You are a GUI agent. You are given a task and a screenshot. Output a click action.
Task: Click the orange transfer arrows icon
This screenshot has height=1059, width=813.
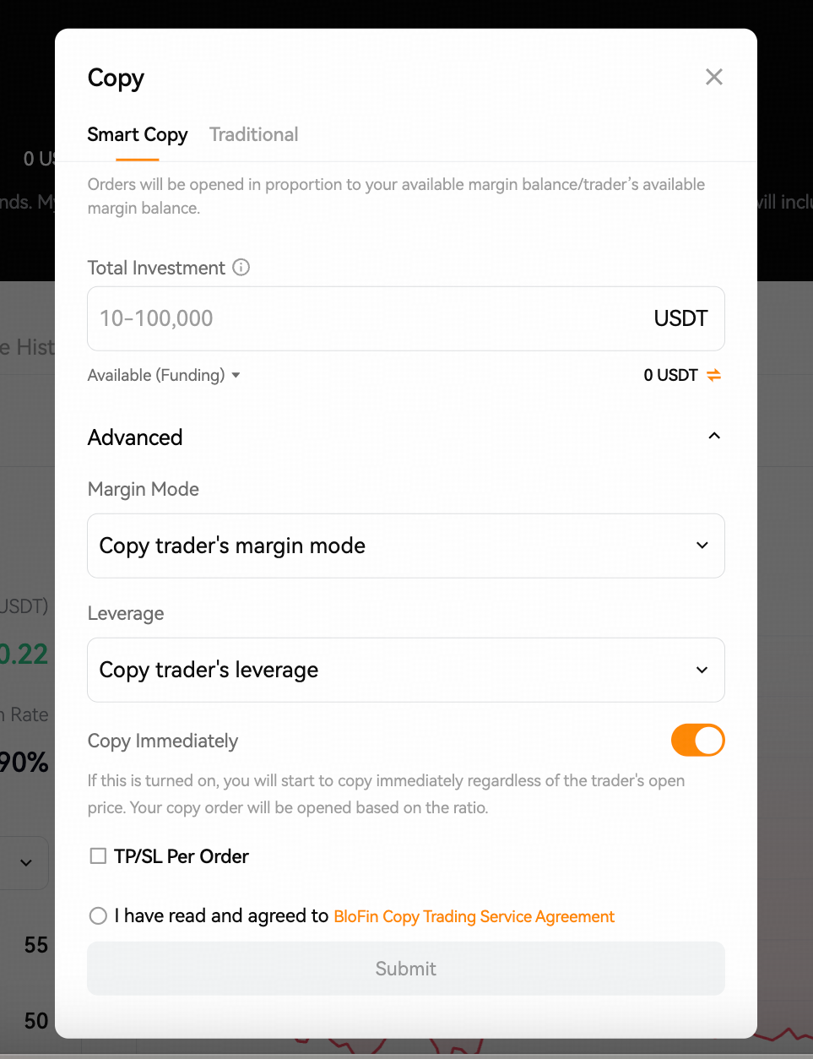point(714,375)
